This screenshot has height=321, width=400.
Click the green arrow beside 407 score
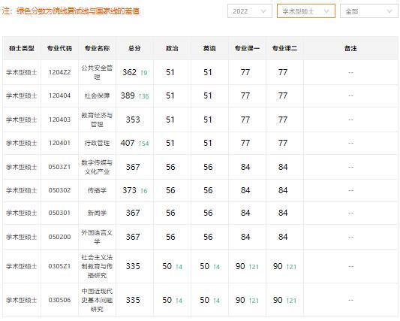140,144
